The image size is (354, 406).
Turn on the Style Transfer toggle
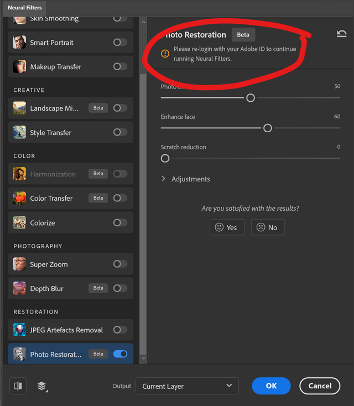[120, 132]
